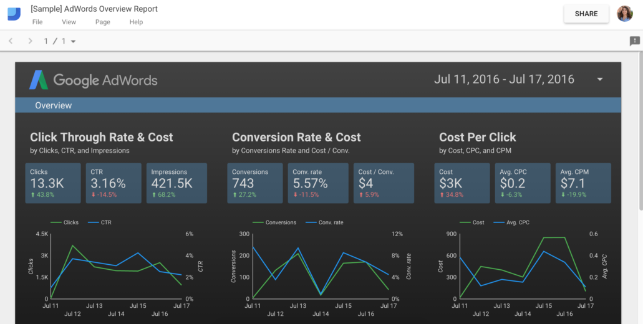Click the 27.2% change under Conversions
643x324 pixels.
coord(244,195)
